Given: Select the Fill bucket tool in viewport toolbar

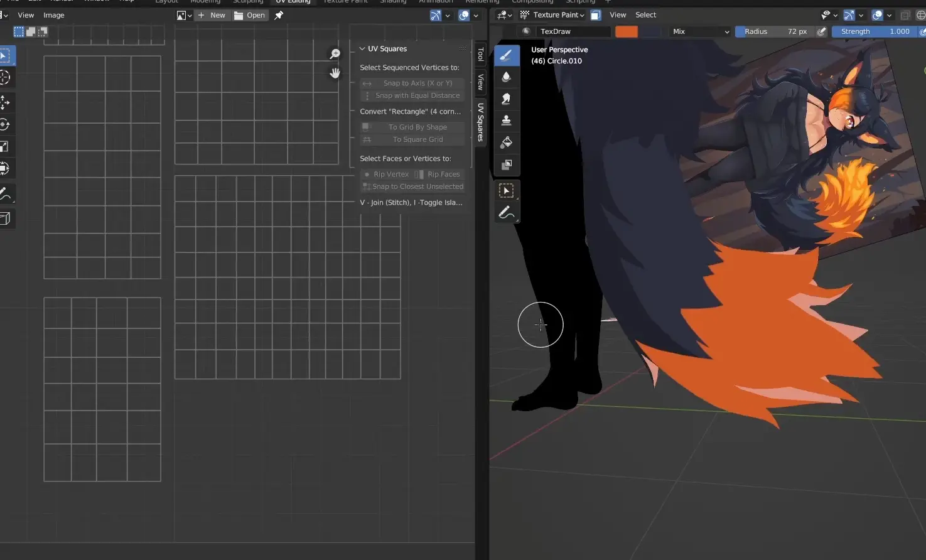Looking at the screenshot, I should (506, 143).
